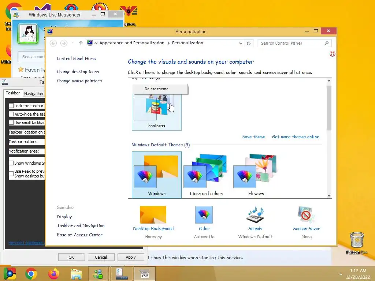
Task: Toggle Auto-hide the taskbar checkbox
Action: coord(11,114)
